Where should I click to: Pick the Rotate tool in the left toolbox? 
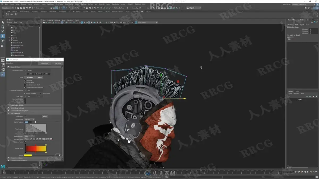3,41
